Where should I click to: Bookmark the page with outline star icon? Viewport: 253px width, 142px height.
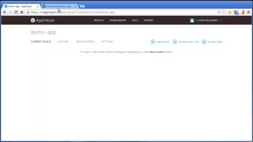point(223,12)
